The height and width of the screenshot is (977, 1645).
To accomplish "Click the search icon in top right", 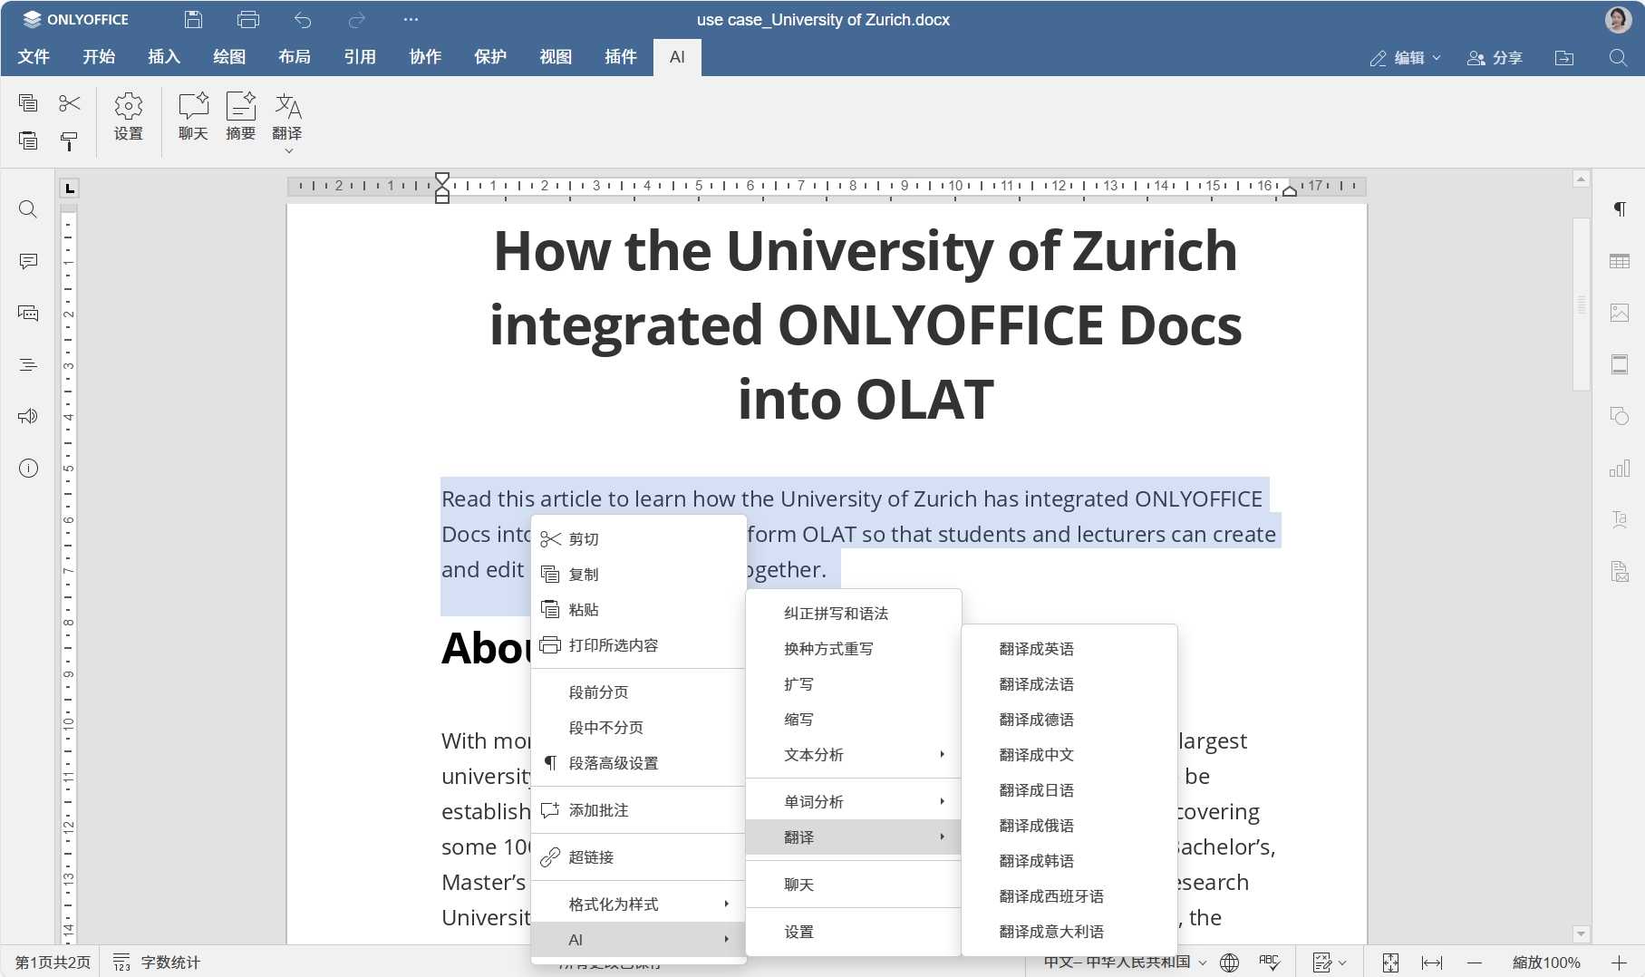I will click(x=1618, y=57).
